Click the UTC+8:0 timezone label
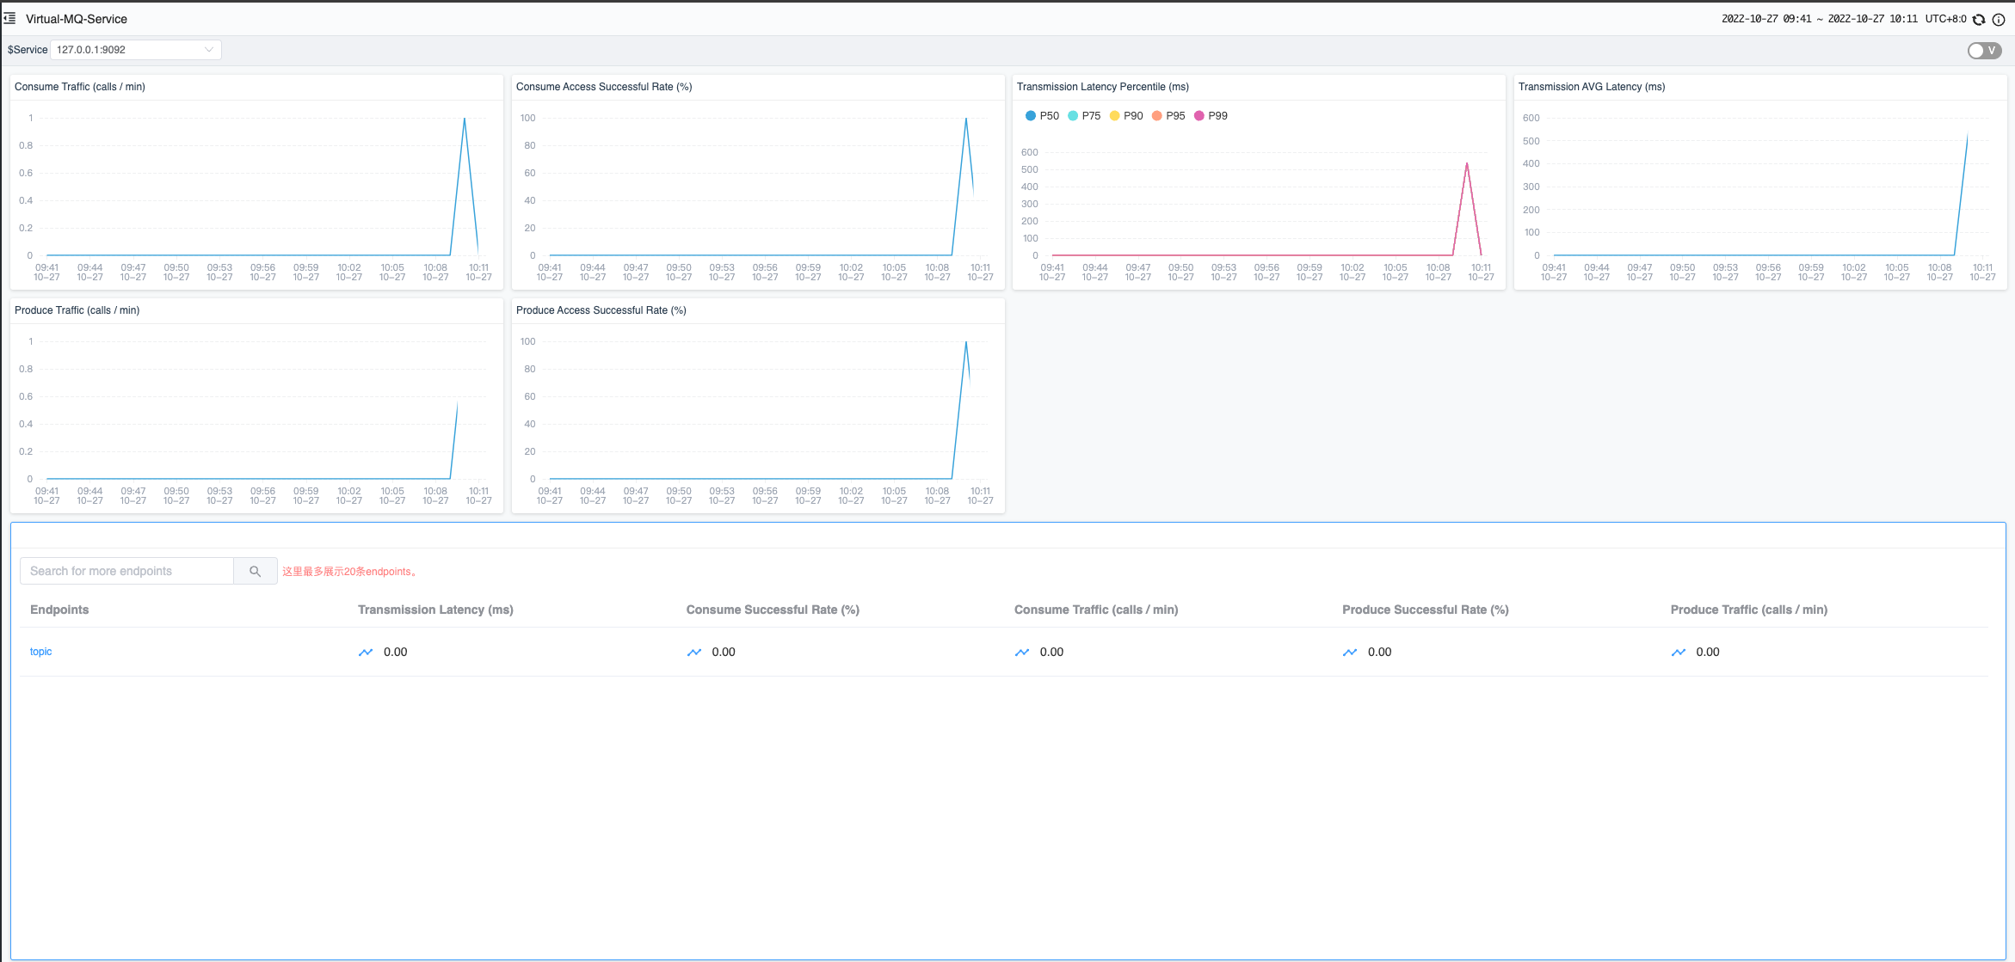The width and height of the screenshot is (2015, 962). point(1945,19)
